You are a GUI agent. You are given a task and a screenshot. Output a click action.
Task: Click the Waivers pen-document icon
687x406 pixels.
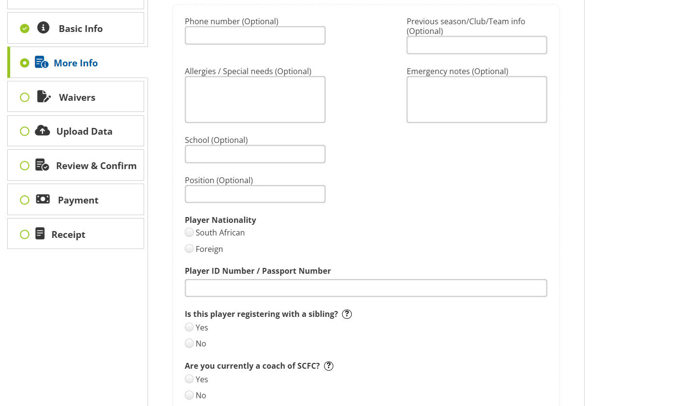(44, 96)
